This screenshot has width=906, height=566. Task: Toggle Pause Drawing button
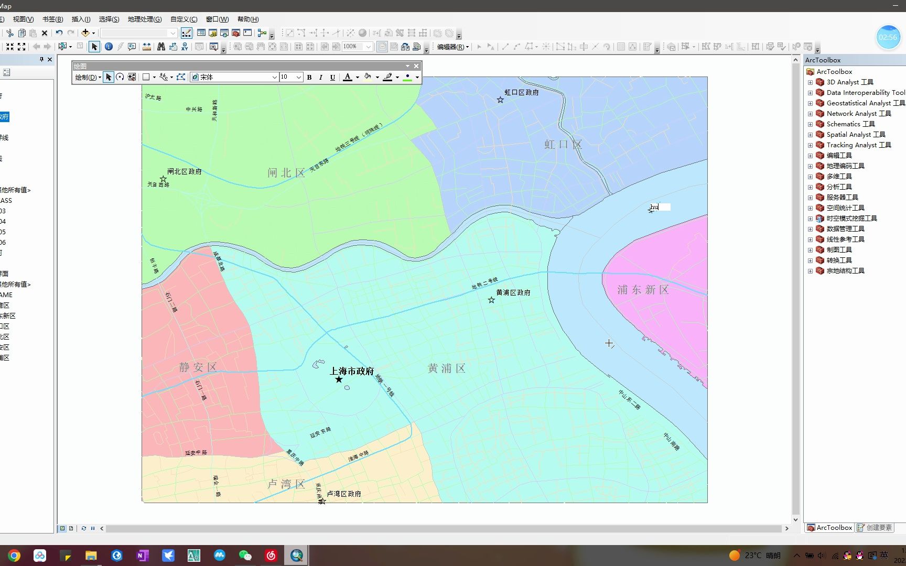click(x=93, y=528)
